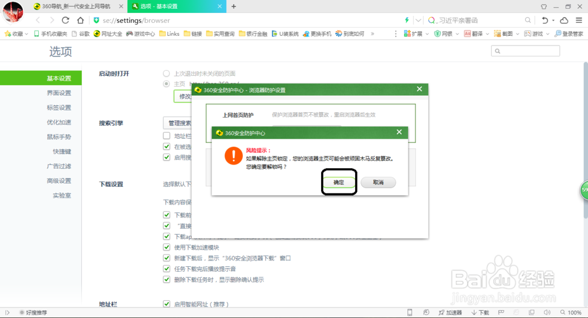Select 优化加速 in the sidebar
The width and height of the screenshot is (588, 318).
[59, 122]
